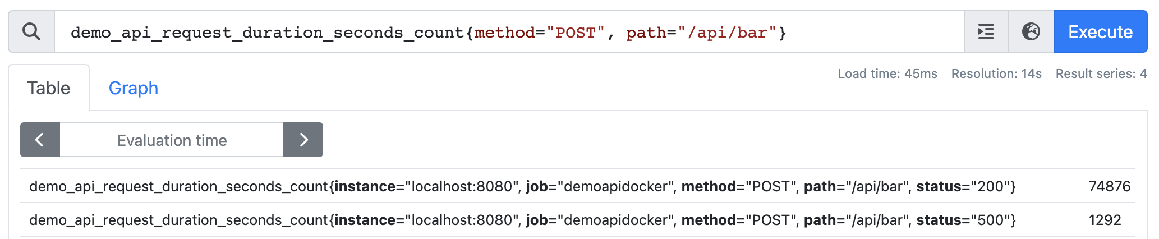Screen dimensions: 1159x239
Task: Click the value 74876
Action: (1109, 186)
